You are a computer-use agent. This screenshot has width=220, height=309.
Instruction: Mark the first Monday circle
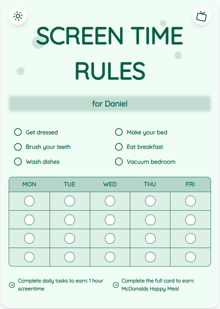[x=29, y=201]
